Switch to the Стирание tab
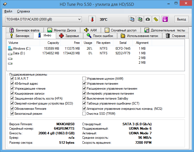Image resolution: width=194 pixels, height=152 pixels. 175,36
